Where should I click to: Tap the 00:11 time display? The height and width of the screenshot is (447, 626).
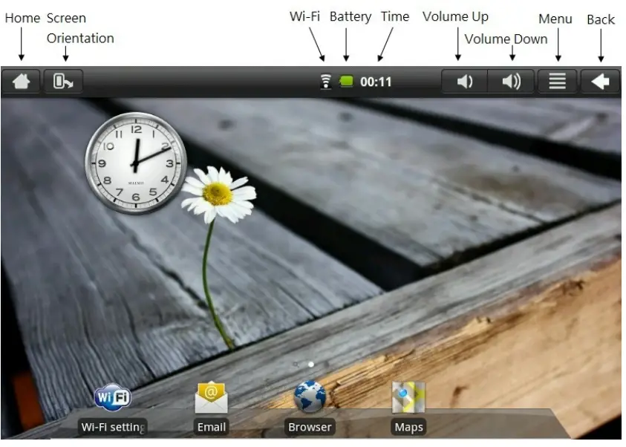coord(376,82)
